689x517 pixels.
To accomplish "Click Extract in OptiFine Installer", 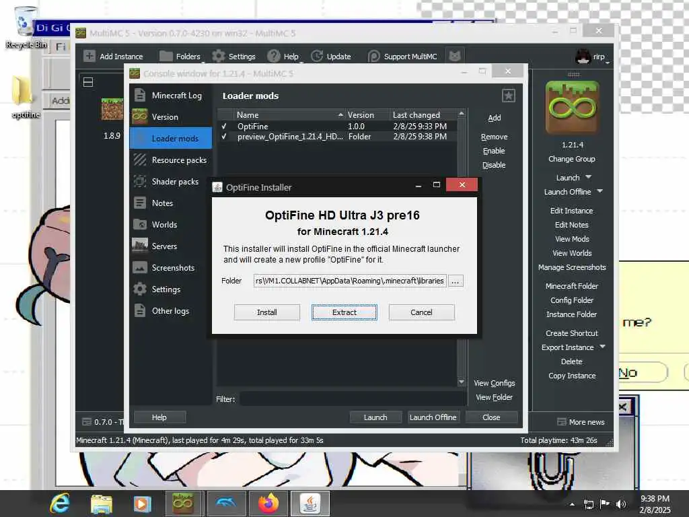I will 344,312.
